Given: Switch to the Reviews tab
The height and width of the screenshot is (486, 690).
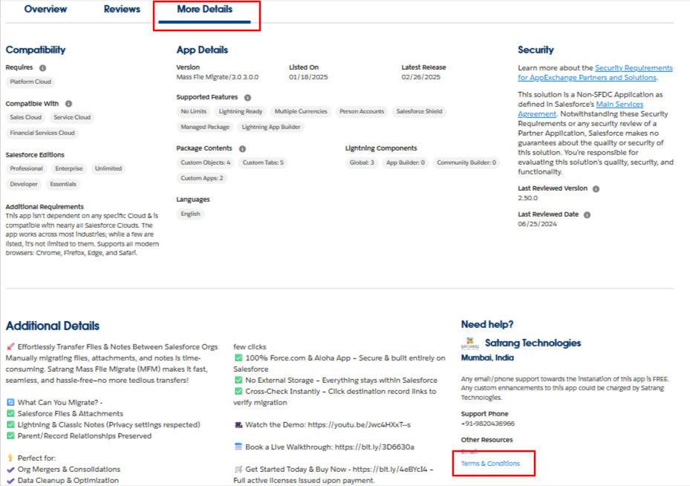Looking at the screenshot, I should [122, 9].
